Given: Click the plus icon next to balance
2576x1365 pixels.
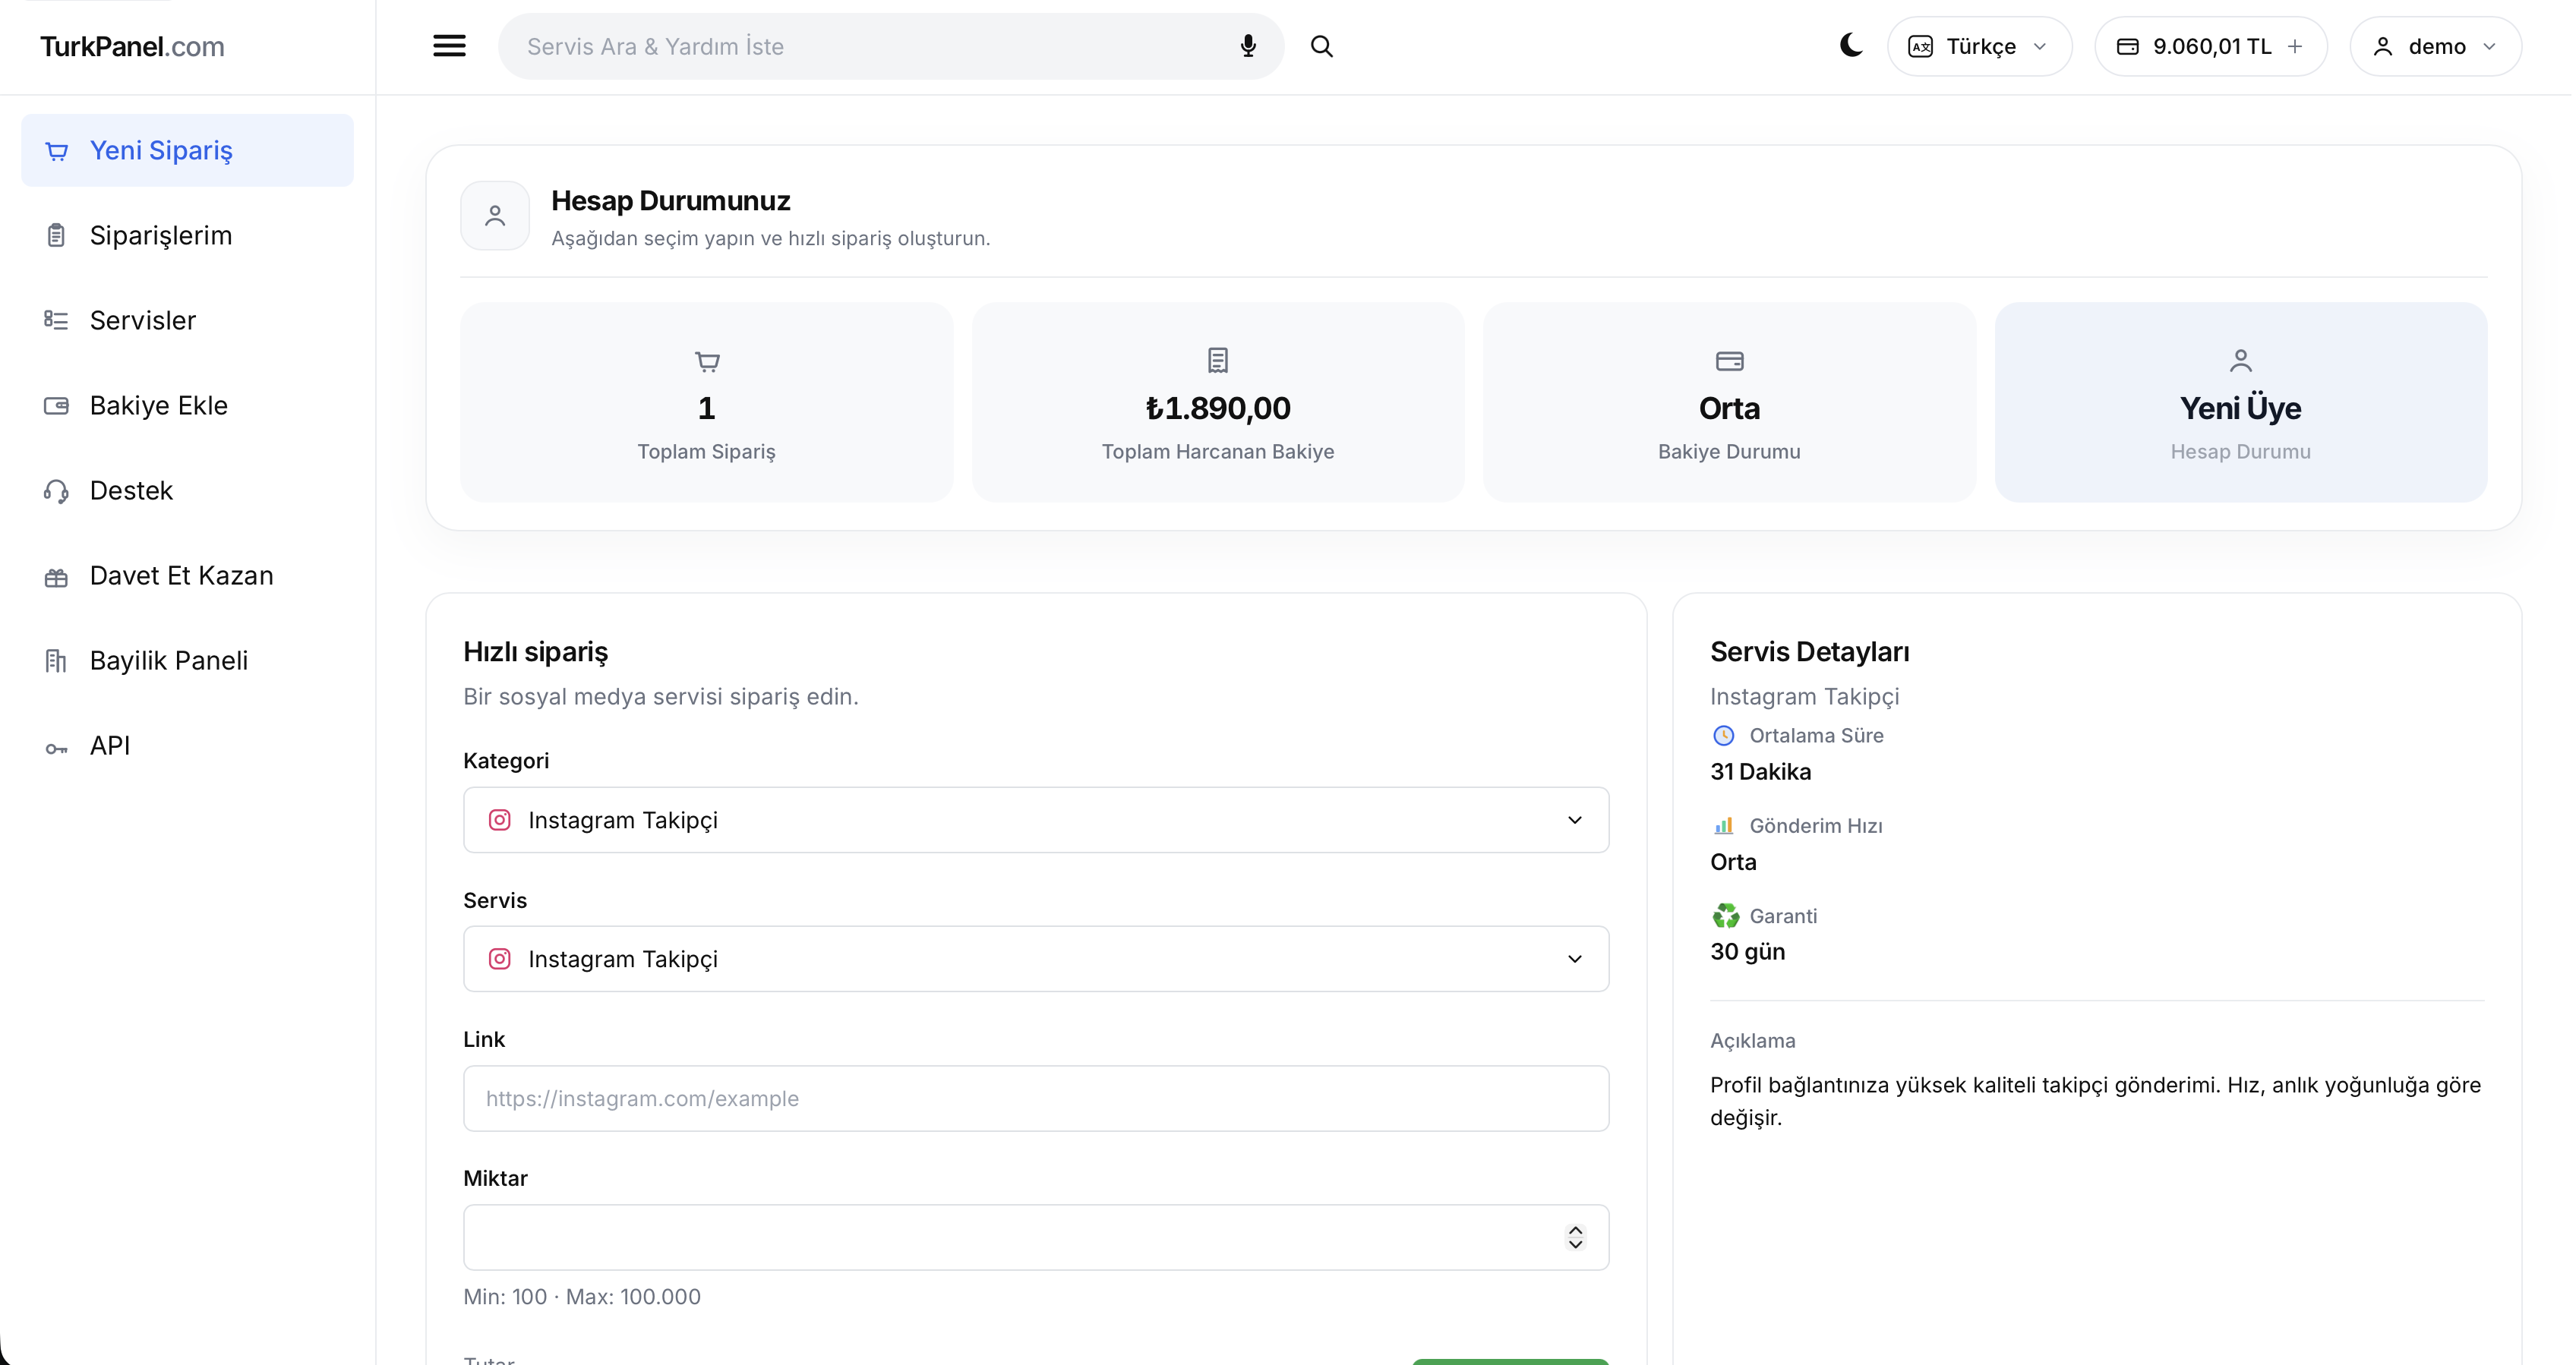Looking at the screenshot, I should 2295,46.
